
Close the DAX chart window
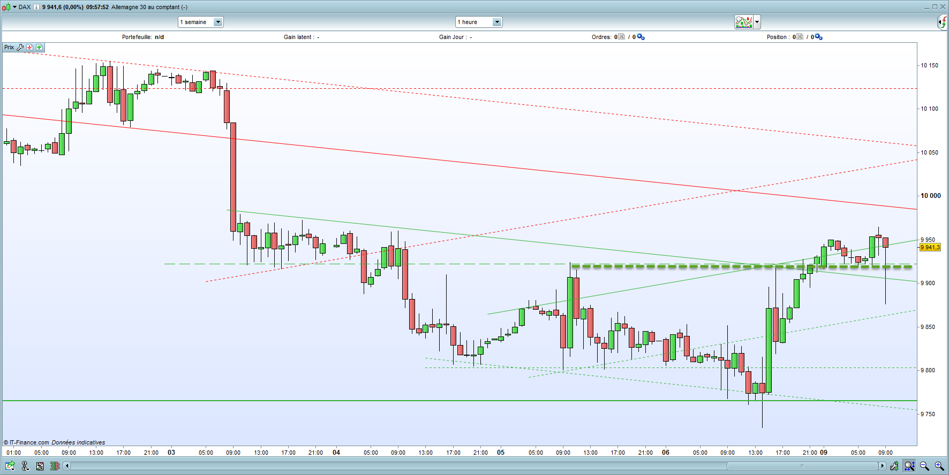click(x=943, y=7)
